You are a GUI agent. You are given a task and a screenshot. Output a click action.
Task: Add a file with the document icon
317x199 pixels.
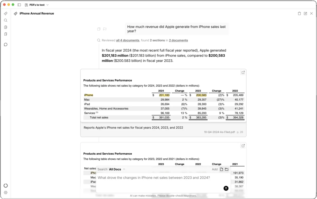pyautogui.click(x=222, y=169)
